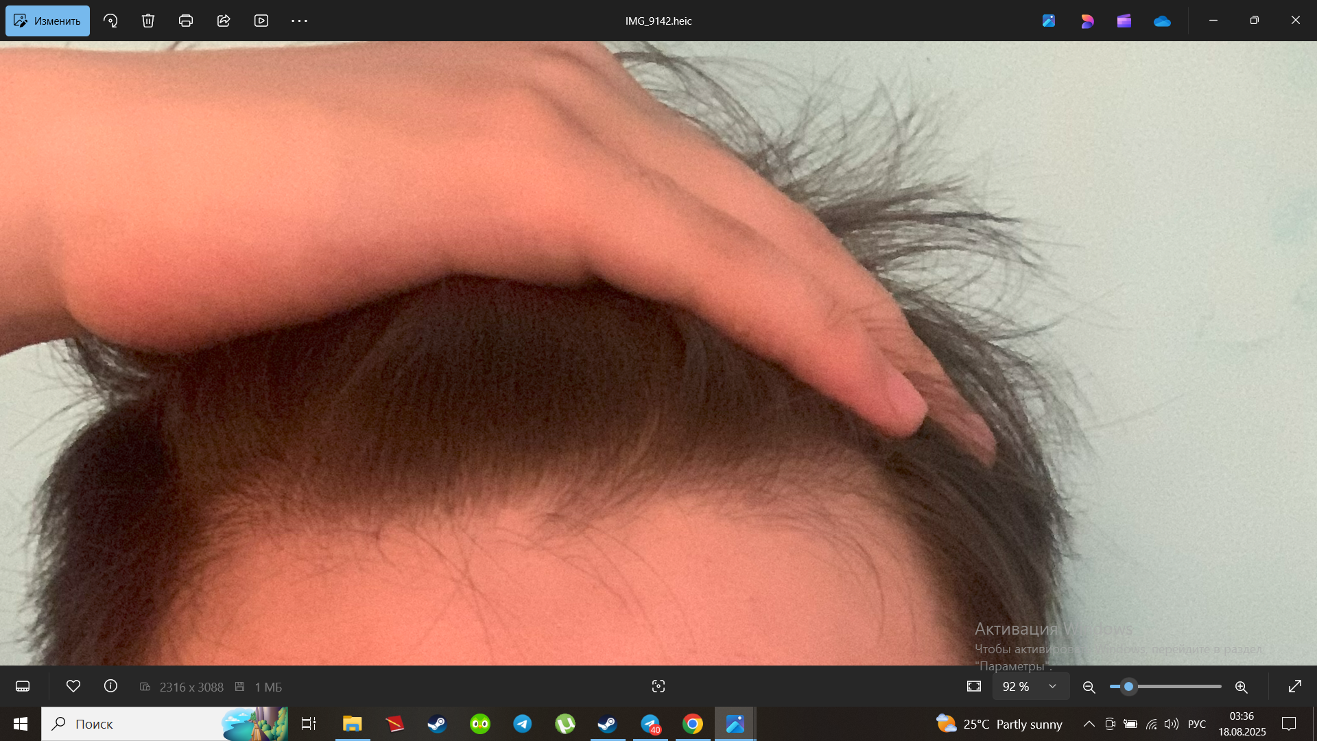Click the weather 25°C Partly sunny widget
Viewport: 1317px width, 741px height.
(999, 724)
